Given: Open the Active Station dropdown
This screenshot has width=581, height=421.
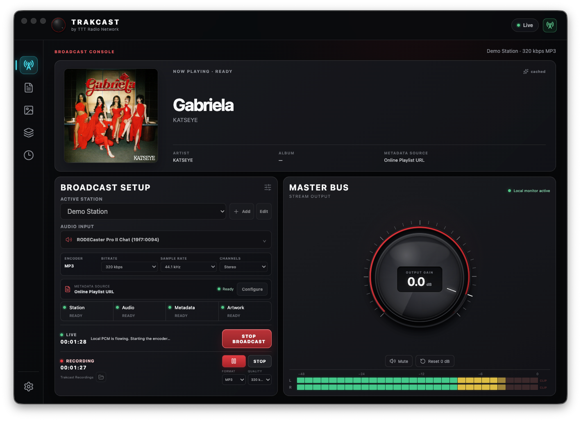Looking at the screenshot, I should click(143, 211).
